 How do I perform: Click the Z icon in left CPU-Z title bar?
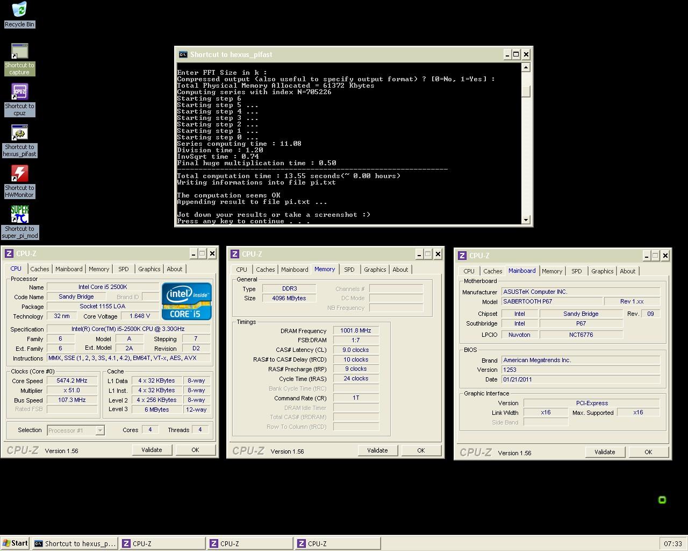pos(9,253)
